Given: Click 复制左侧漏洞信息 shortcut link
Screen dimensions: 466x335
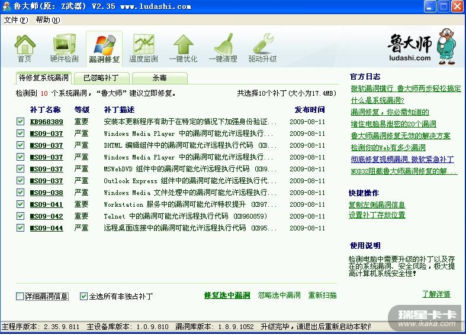Looking at the screenshot, I should [x=377, y=204].
